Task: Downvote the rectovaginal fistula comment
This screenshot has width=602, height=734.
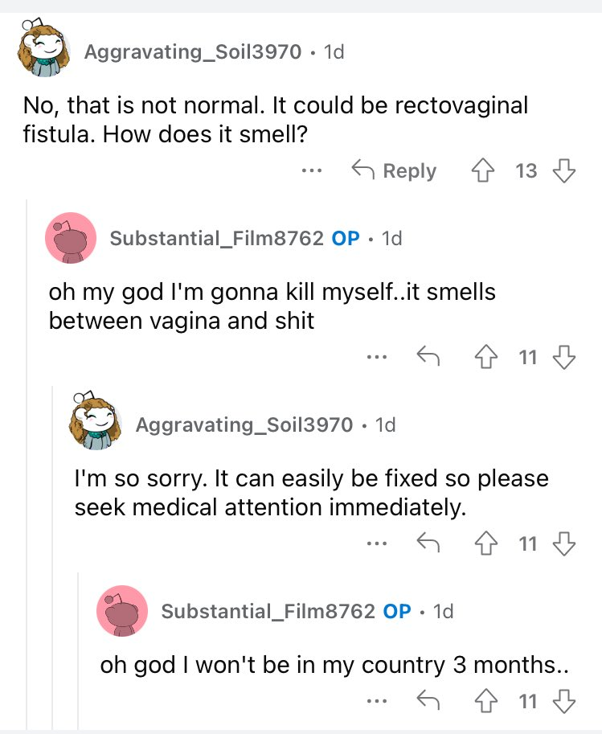Action: (x=565, y=170)
